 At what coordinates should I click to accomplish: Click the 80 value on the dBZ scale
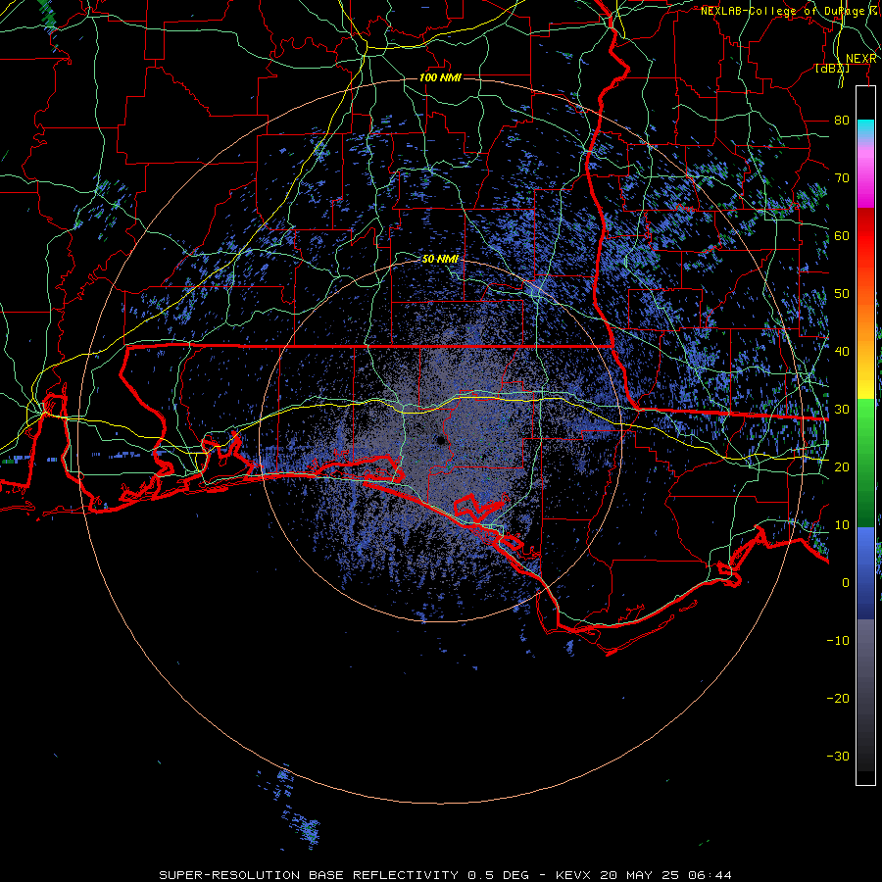click(842, 121)
